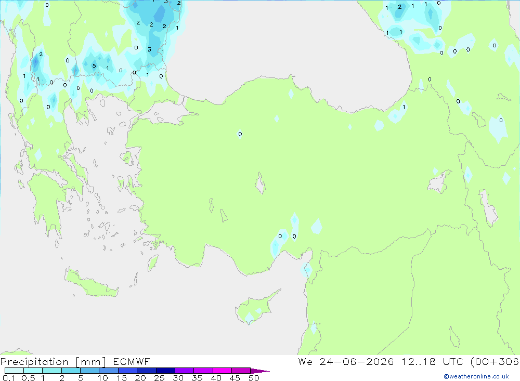
Task: Select the 30–35 mm purple legend swatch
Action: pos(185,371)
